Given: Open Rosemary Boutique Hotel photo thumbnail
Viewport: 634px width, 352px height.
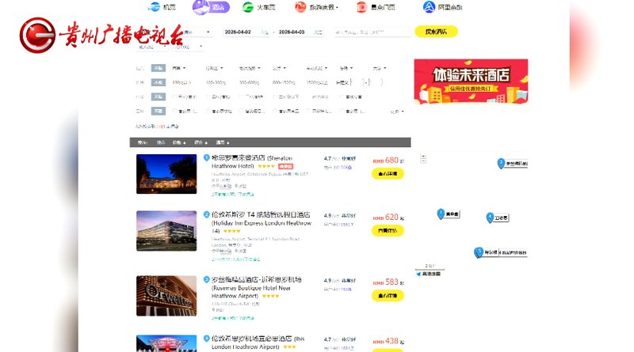Looking at the screenshot, I should (x=166, y=296).
